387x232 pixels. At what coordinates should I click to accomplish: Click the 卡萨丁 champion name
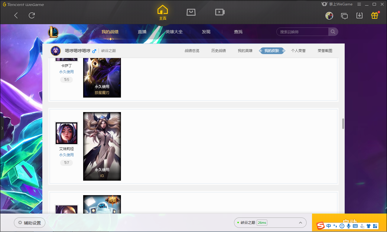(67, 66)
